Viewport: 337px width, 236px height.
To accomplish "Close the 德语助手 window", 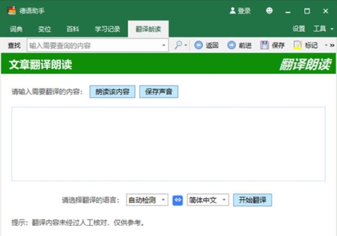I will 326,11.
